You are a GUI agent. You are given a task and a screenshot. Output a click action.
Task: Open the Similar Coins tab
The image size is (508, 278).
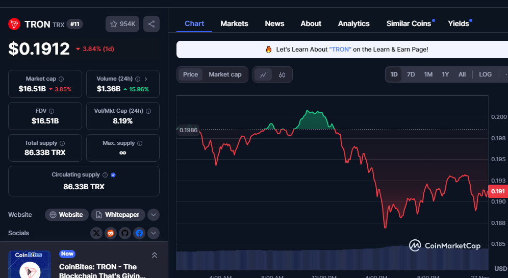tap(409, 23)
